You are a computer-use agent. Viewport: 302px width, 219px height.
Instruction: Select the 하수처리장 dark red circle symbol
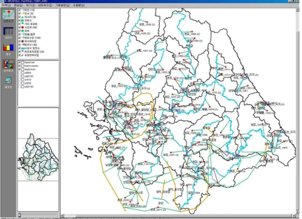tap(23, 41)
